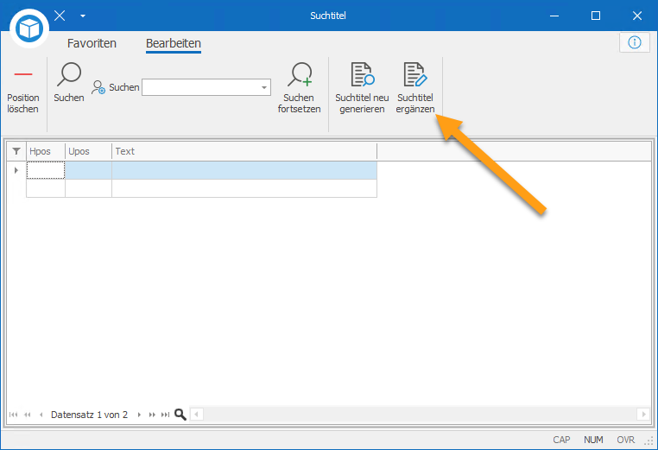The height and width of the screenshot is (450, 658).
Task: Sort by the Upos column header
Action: click(89, 151)
